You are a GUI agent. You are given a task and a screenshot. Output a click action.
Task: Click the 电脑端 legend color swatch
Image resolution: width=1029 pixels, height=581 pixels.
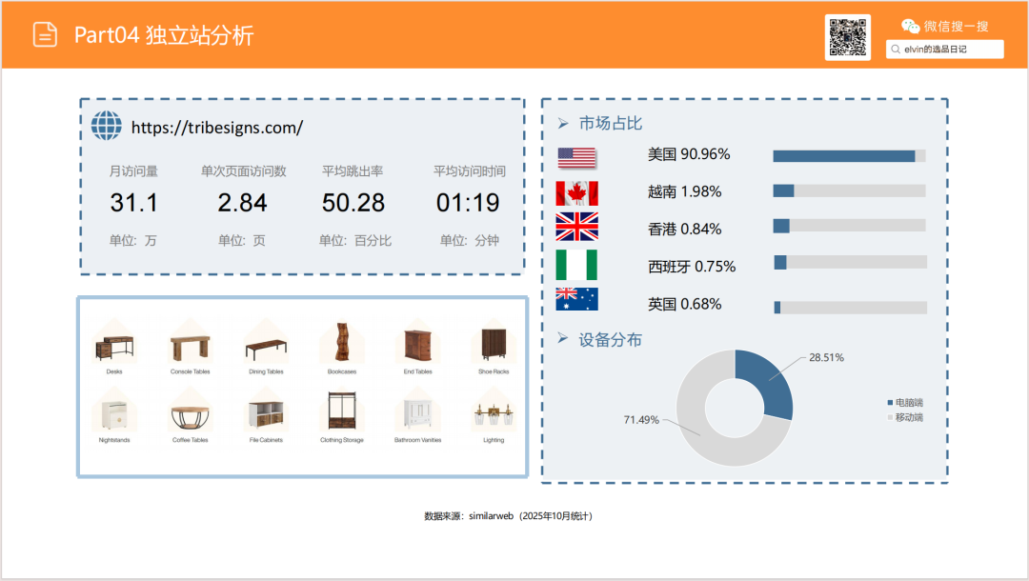(x=890, y=403)
